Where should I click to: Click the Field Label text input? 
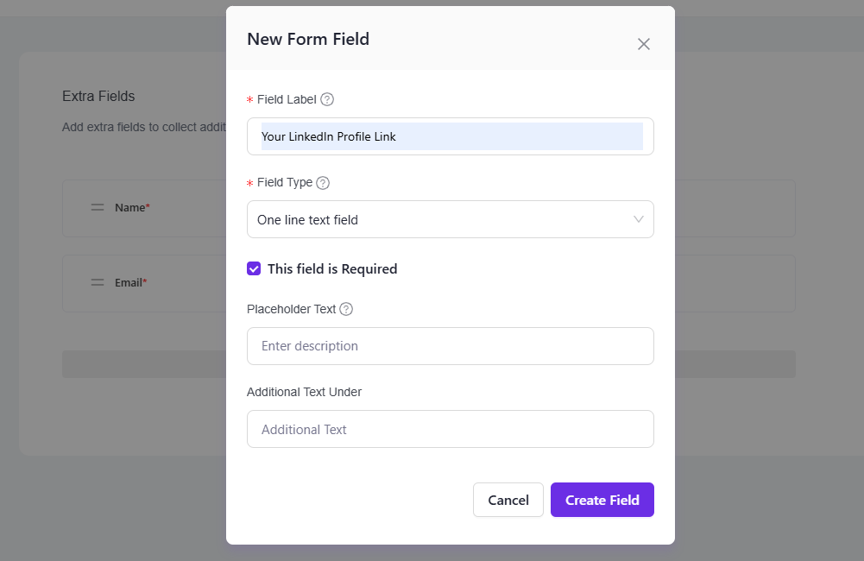click(x=450, y=136)
